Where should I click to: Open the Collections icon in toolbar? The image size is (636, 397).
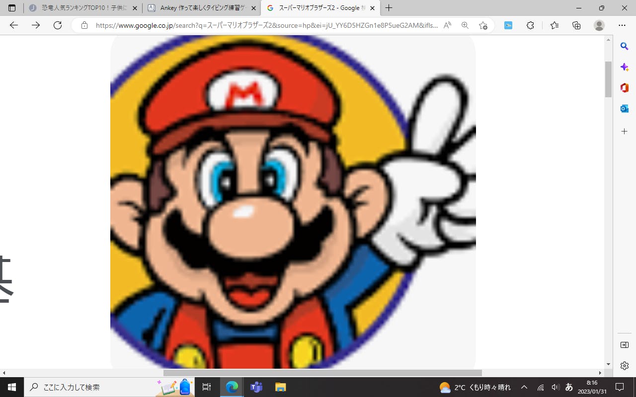(x=576, y=25)
